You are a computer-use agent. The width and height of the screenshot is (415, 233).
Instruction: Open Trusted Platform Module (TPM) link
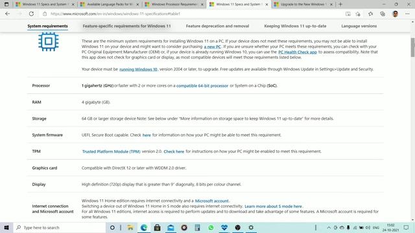[x=111, y=151]
